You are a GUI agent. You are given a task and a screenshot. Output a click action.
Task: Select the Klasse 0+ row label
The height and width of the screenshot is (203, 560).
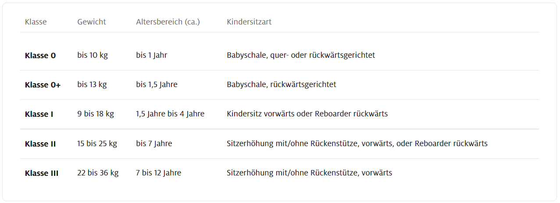[x=43, y=85]
